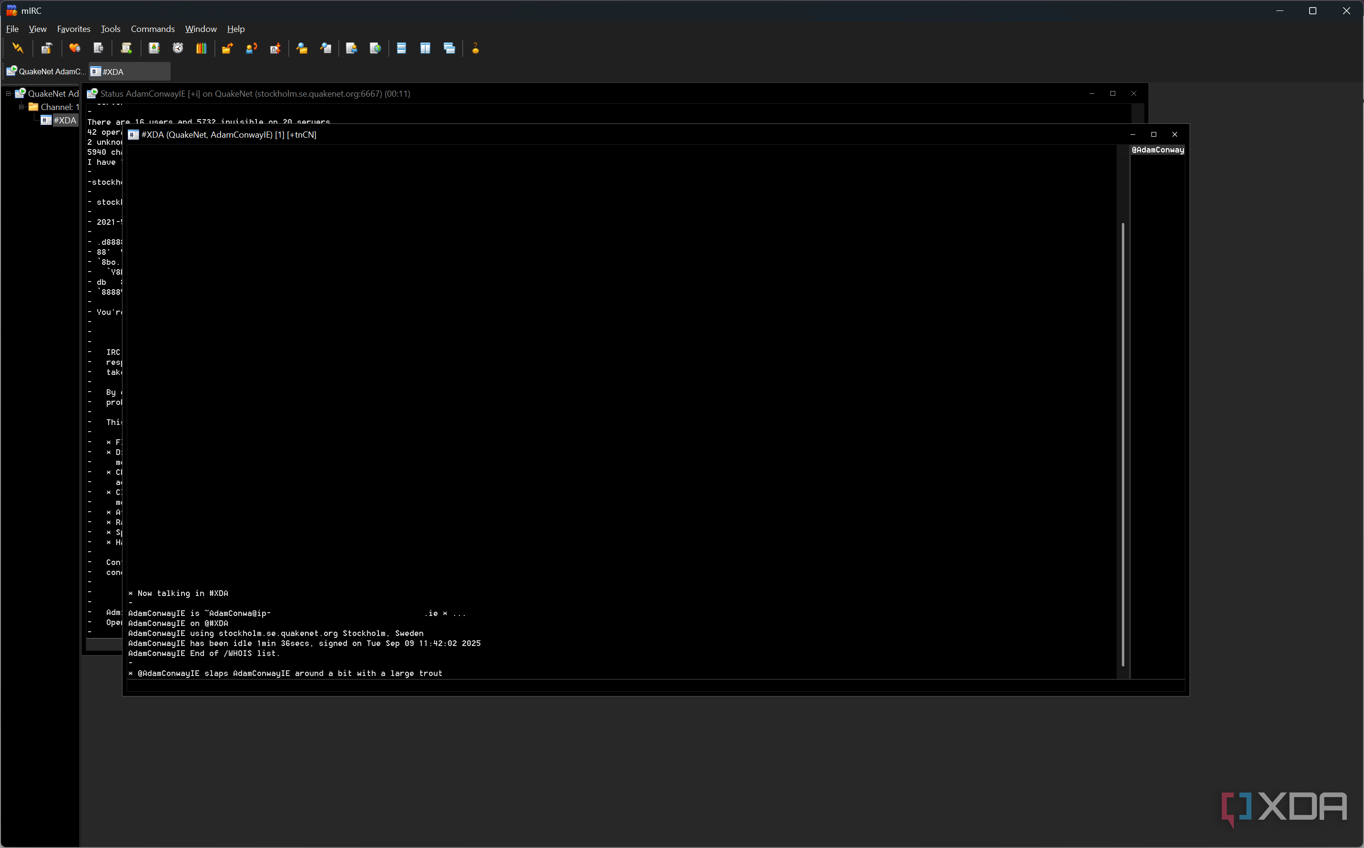Viewport: 1364px width, 848px height.
Task: Open mIRC Options hammer icon
Action: (47, 48)
